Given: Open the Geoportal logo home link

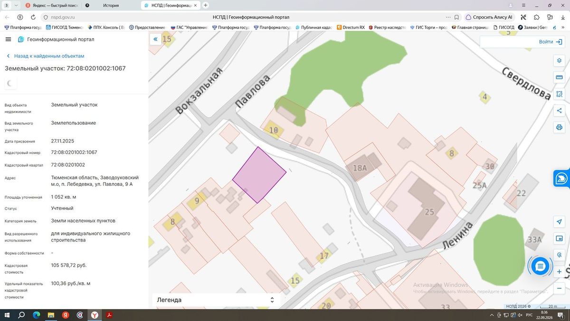Looking at the screenshot, I should tap(56, 39).
